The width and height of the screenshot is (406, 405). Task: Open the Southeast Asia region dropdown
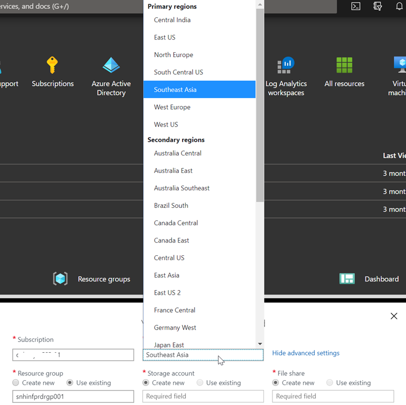pos(203,355)
